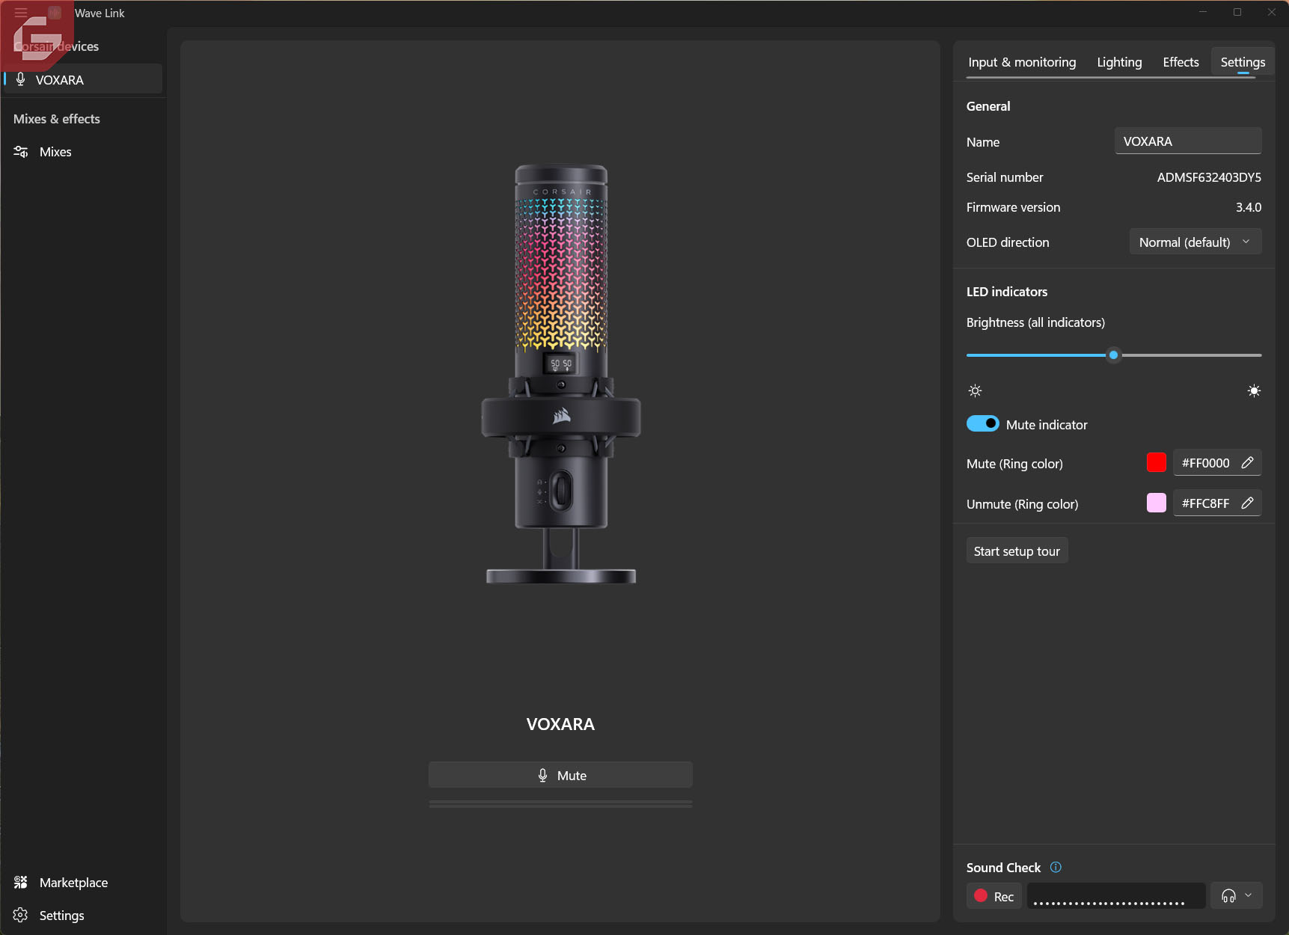Screen dimensions: 1289x935
Task: Click the low brightness sun icon
Action: (975, 390)
